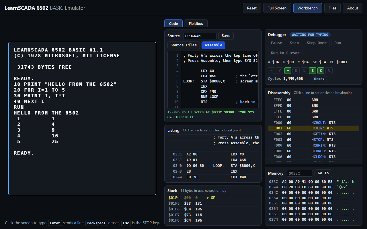This screenshot has height=229, width=367.
Task: Reset the cycles counter
Action: (319, 79)
